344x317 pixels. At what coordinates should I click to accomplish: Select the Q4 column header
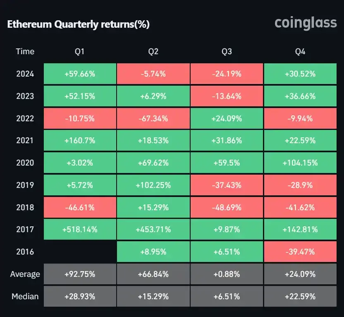click(300, 52)
